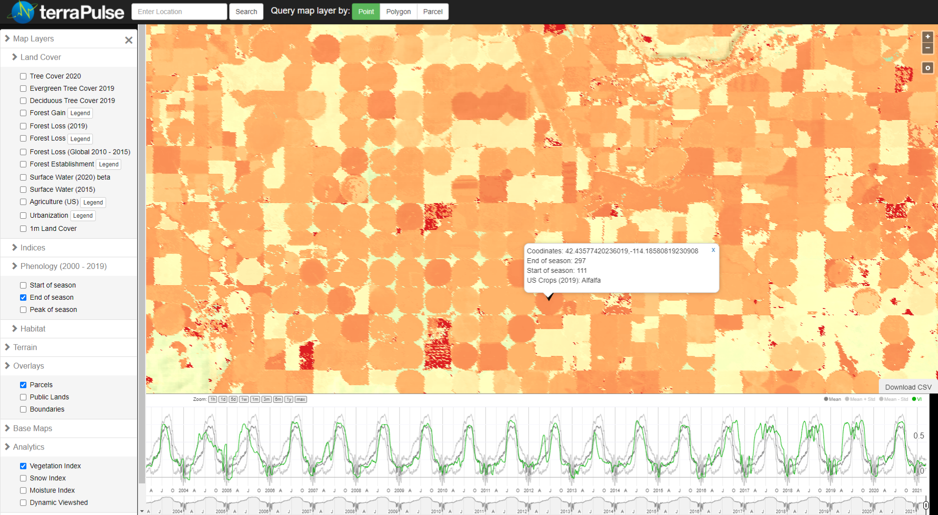Viewport: 938px width, 515px height.
Task: Enable Moisture Index checkbox
Action: (23, 490)
